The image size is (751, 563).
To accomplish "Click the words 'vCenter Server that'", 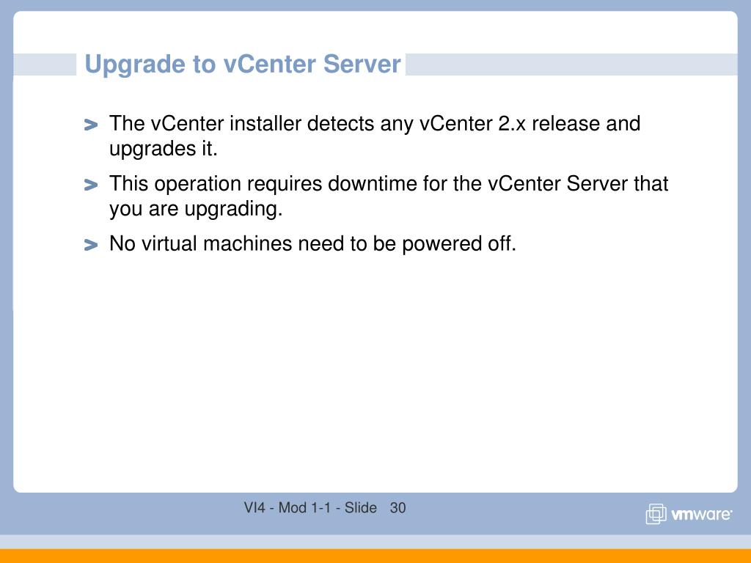I will pyautogui.click(x=578, y=184).
